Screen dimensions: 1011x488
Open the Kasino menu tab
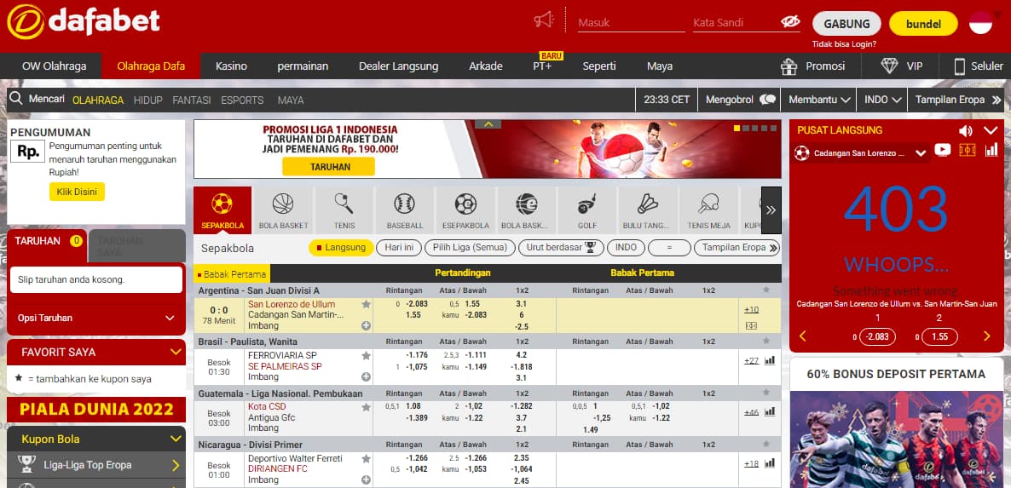click(x=231, y=66)
